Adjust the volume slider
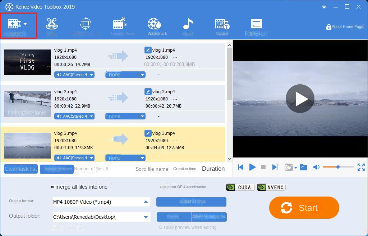This screenshot has width=368, height=236. point(338,167)
